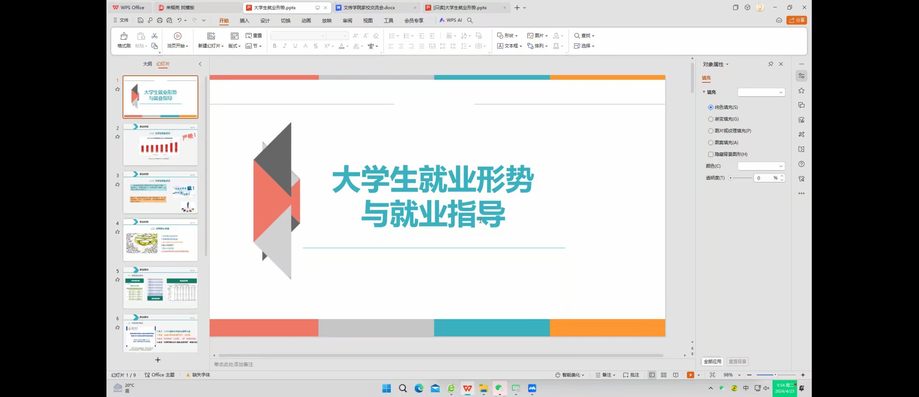Open the Color (颜色) dropdown
Image resolution: width=919 pixels, height=397 pixels.
(x=761, y=166)
